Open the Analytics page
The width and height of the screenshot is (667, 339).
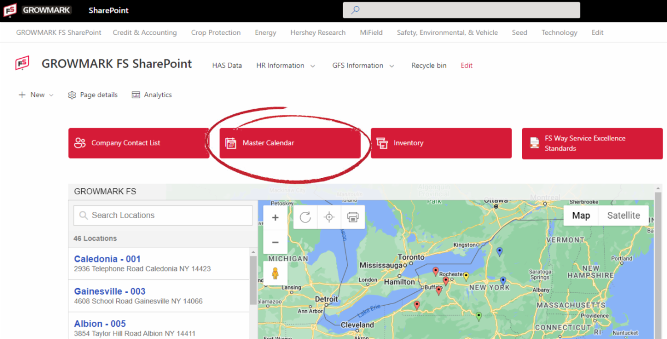tap(152, 95)
